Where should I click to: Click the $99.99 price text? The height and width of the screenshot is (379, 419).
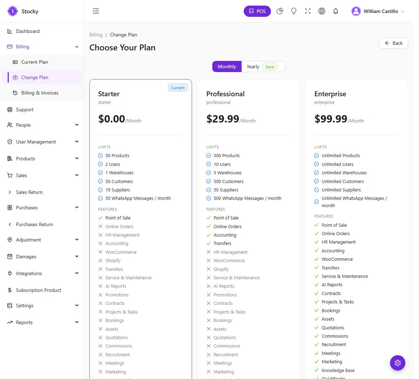[x=331, y=119]
